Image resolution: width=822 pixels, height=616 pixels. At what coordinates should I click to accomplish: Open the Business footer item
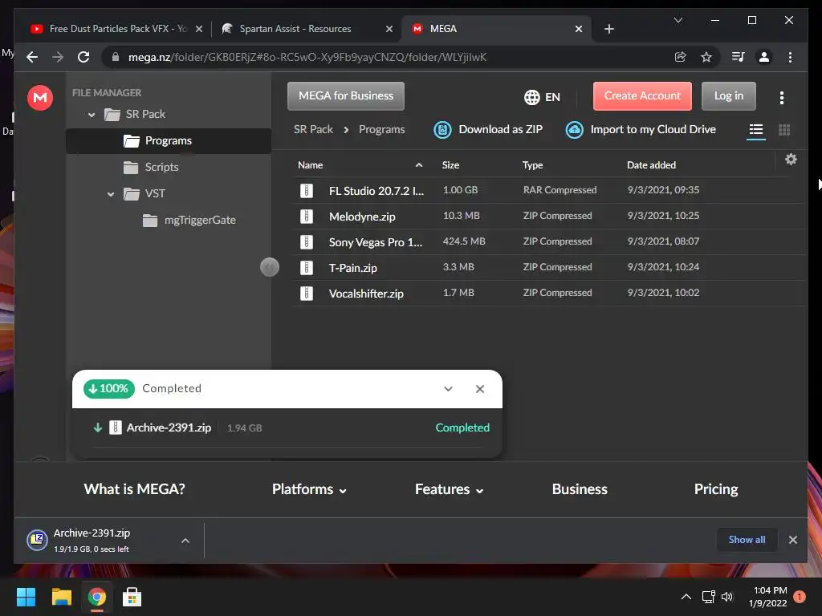coord(580,489)
